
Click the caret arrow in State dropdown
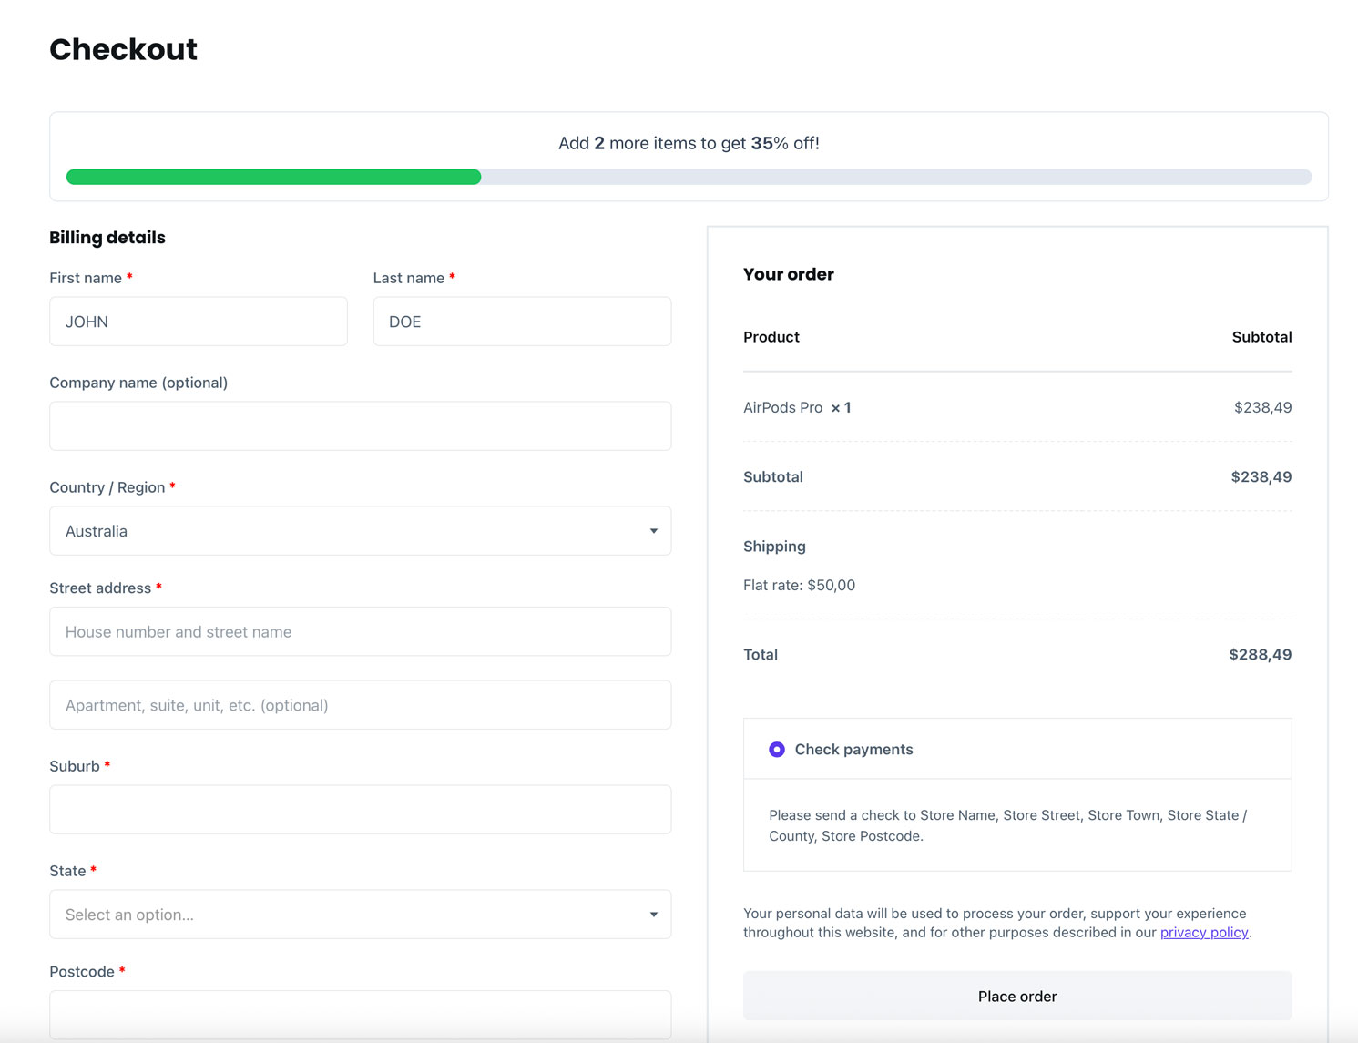pyautogui.click(x=653, y=915)
